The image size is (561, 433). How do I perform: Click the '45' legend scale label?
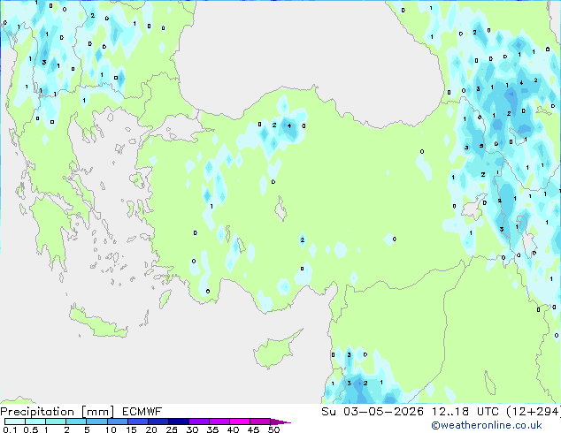pyautogui.click(x=253, y=429)
